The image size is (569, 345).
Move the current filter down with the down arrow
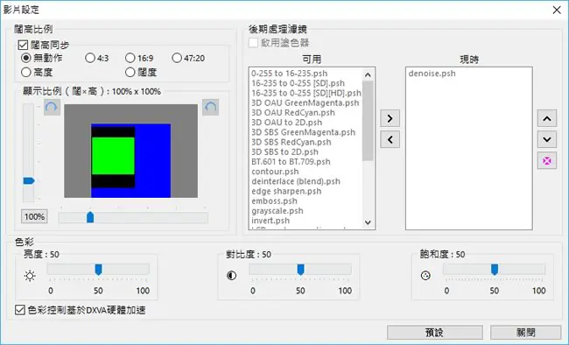click(x=547, y=139)
